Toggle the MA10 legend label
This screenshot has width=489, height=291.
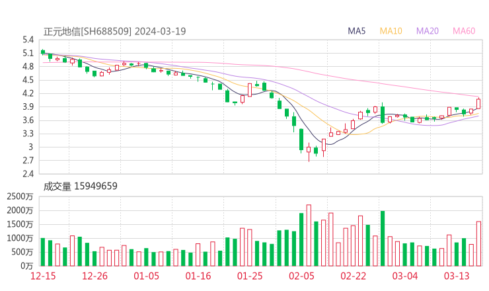[391, 31]
